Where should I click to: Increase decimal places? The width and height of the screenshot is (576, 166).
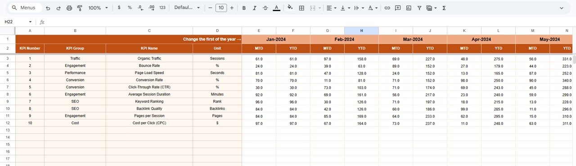tap(151, 8)
